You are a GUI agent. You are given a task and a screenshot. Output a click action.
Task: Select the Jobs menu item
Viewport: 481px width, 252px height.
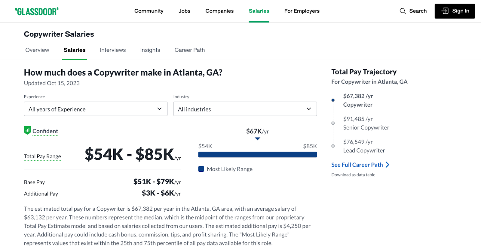pos(184,11)
